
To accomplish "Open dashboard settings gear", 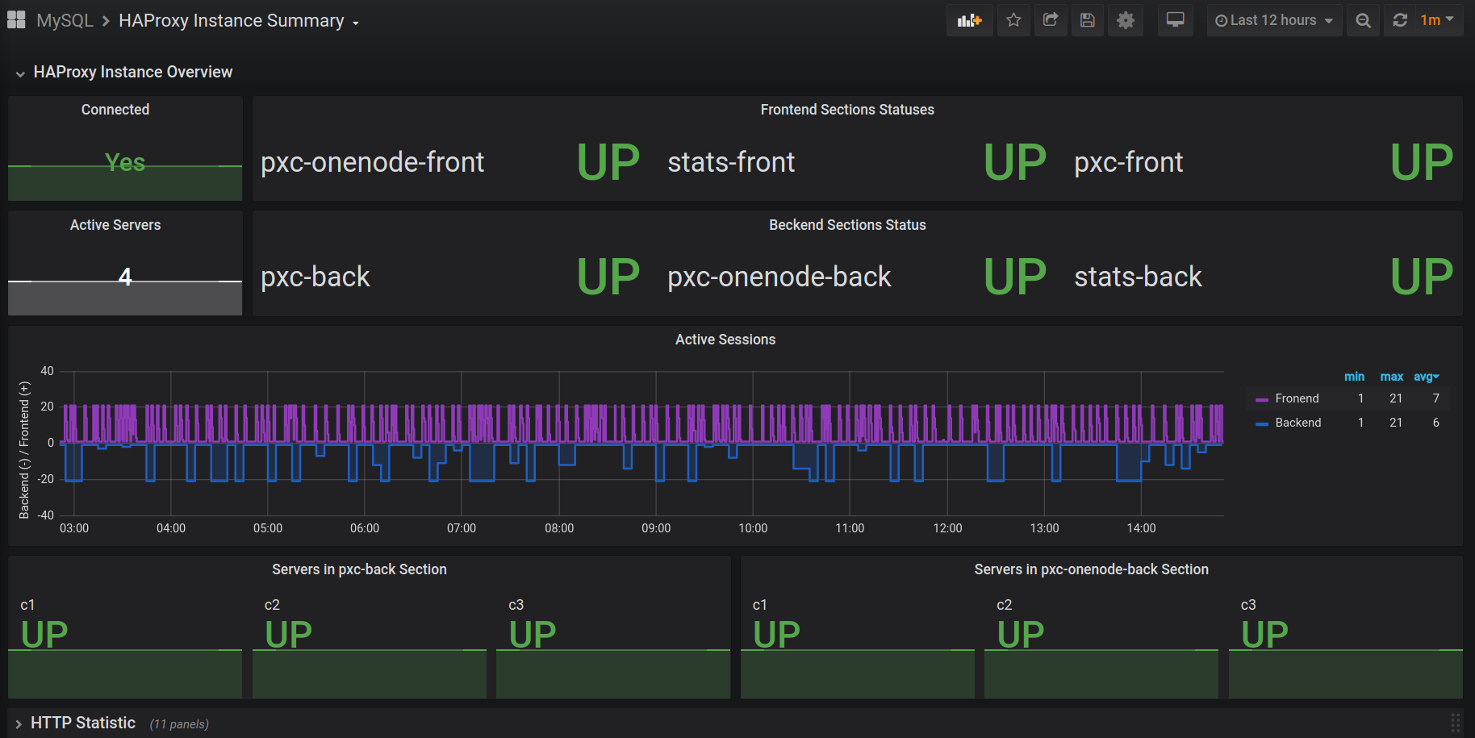I will coord(1126,20).
